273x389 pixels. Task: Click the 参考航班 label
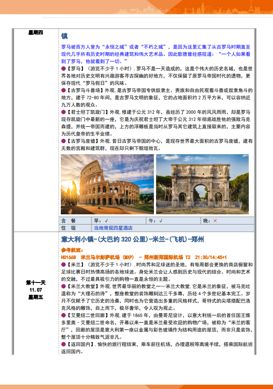click(x=72, y=250)
